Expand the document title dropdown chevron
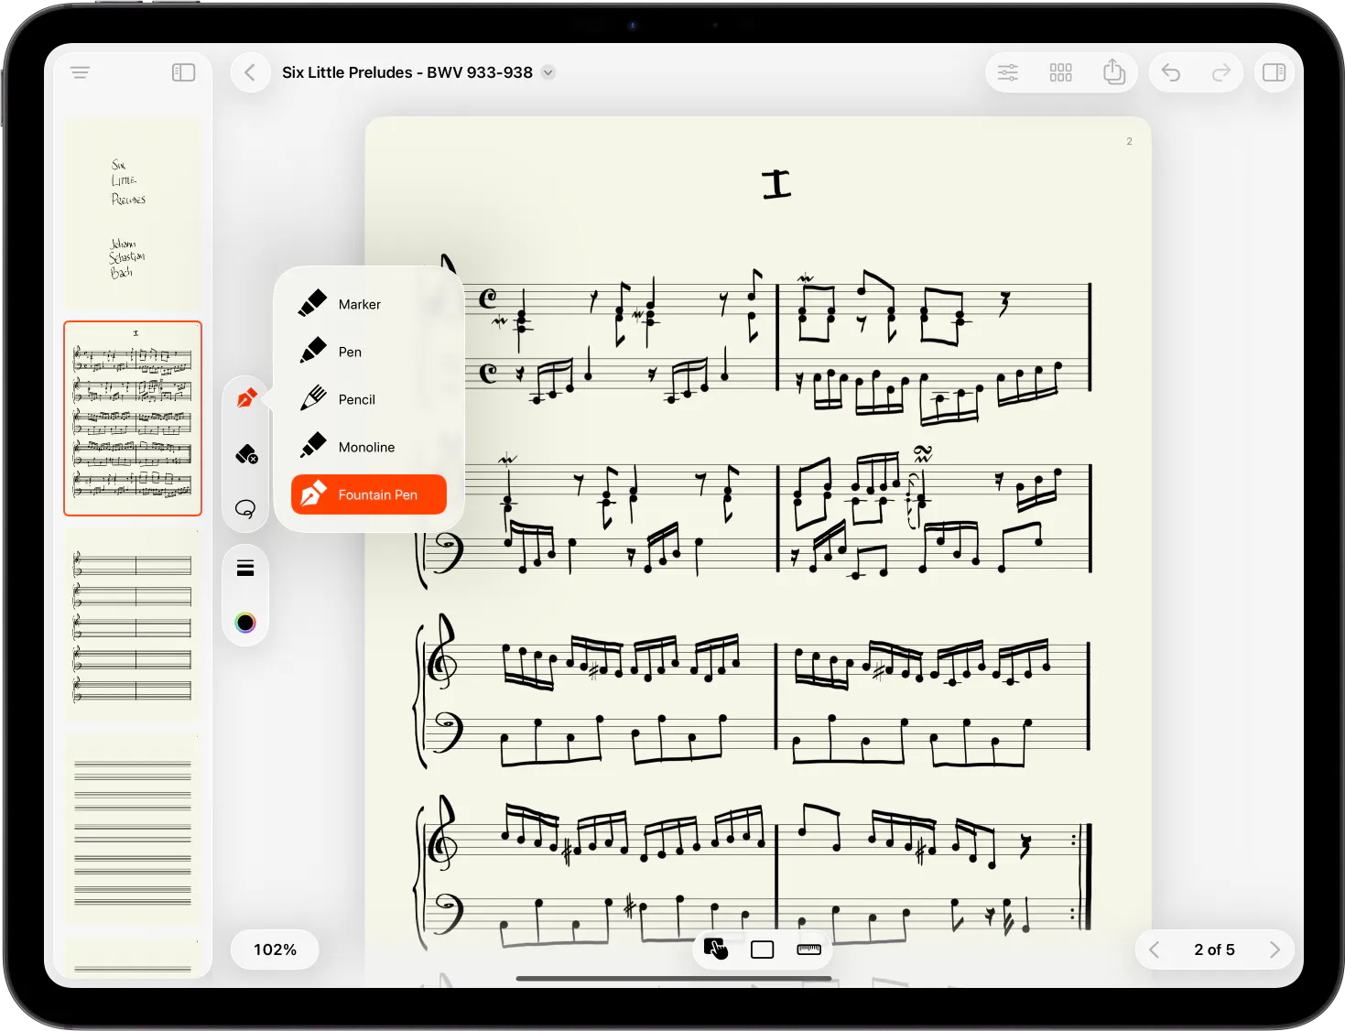Screen dimensions: 1345x1031 click(548, 72)
